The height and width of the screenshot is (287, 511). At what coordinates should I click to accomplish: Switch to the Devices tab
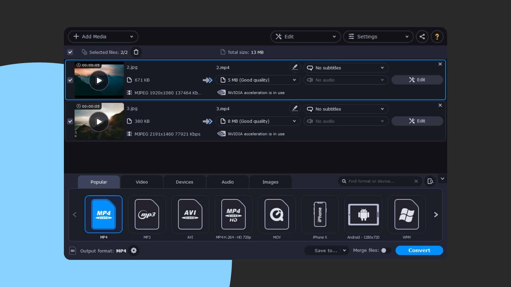coord(184,182)
